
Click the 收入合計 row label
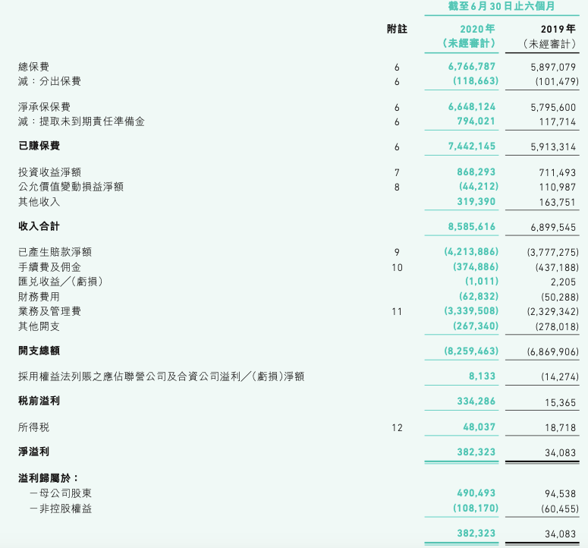point(39,226)
